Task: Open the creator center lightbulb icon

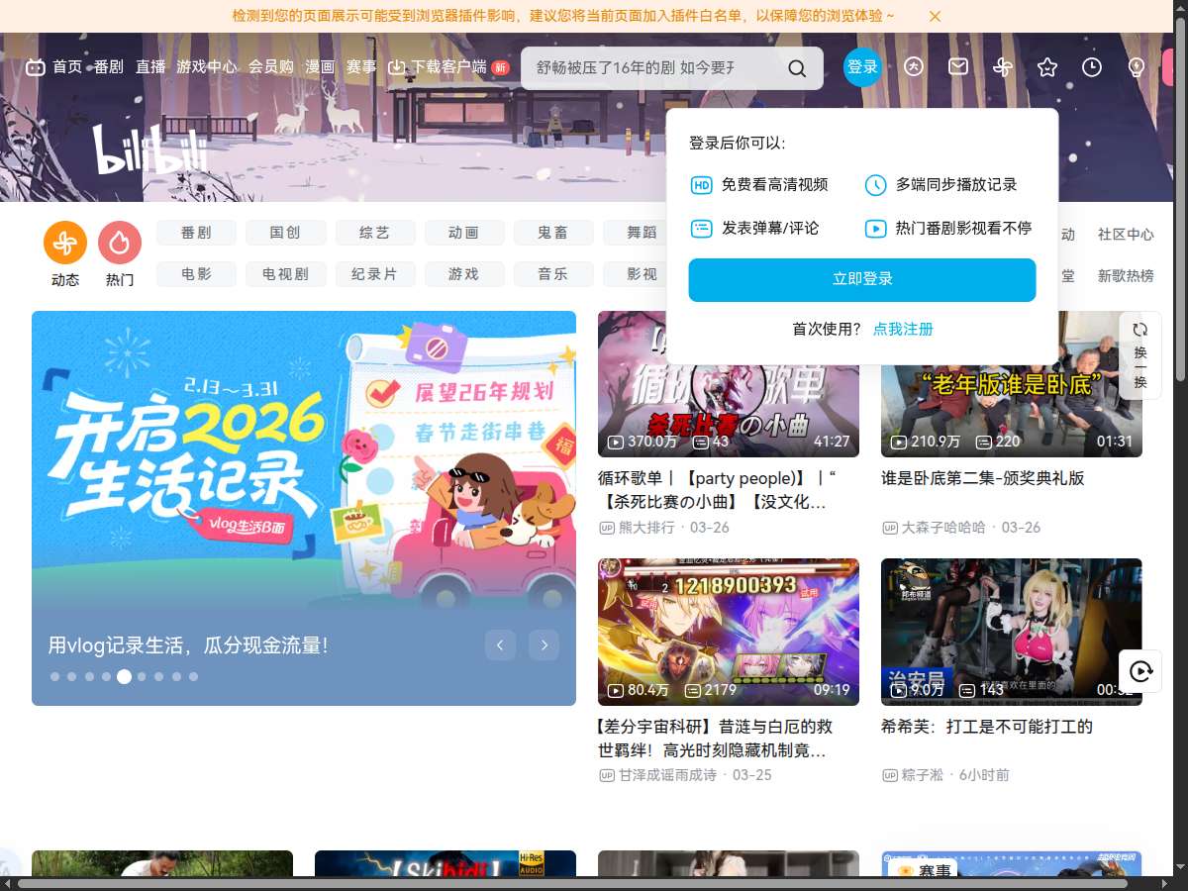Action: point(1136,67)
